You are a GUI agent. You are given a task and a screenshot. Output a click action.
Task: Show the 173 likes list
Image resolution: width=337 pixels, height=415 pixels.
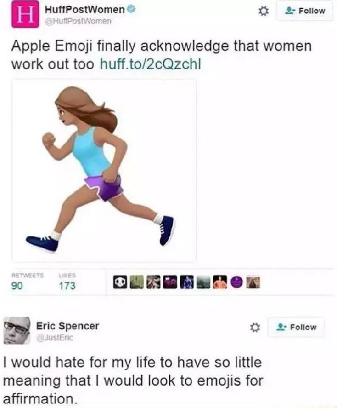coord(67,281)
